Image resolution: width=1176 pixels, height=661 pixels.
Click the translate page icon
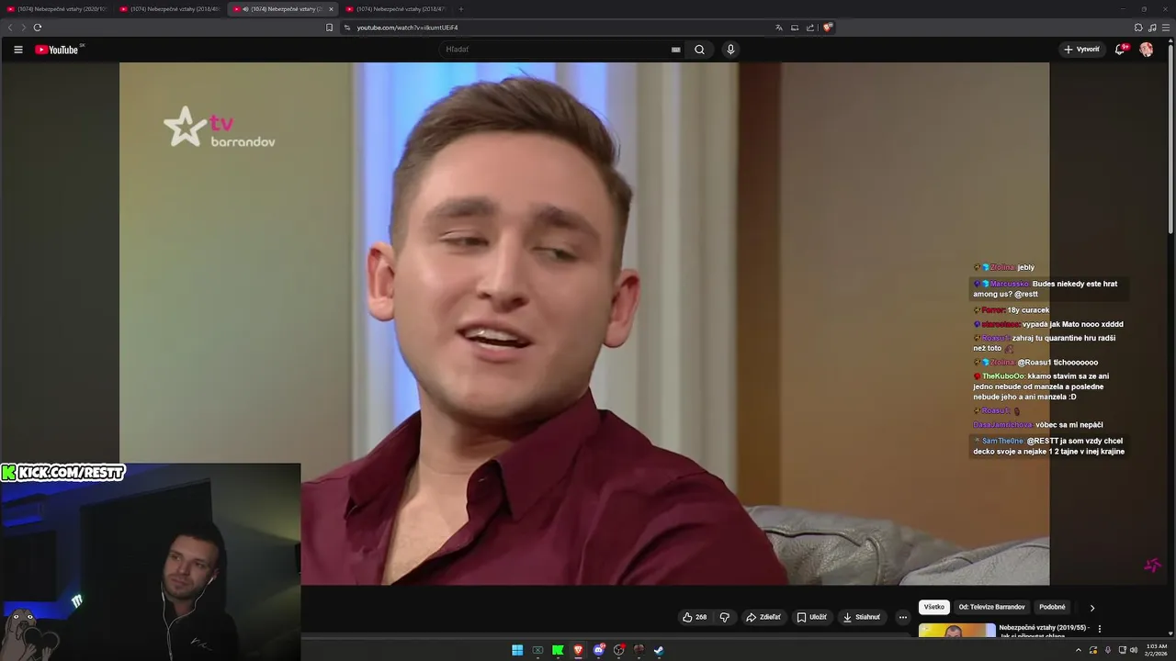[x=779, y=28]
